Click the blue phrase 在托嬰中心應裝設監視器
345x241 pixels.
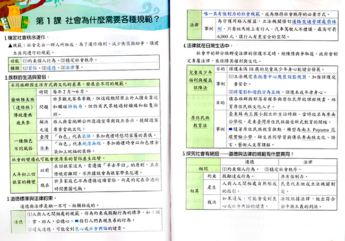[x=279, y=76]
